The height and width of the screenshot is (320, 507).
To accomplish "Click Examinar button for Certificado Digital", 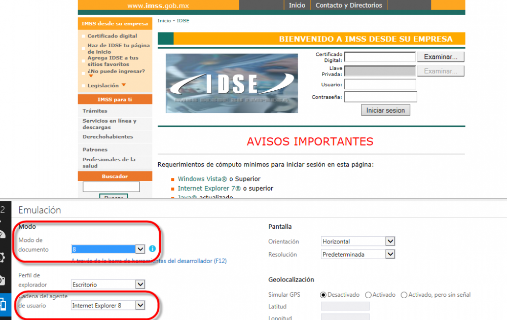I will point(441,57).
